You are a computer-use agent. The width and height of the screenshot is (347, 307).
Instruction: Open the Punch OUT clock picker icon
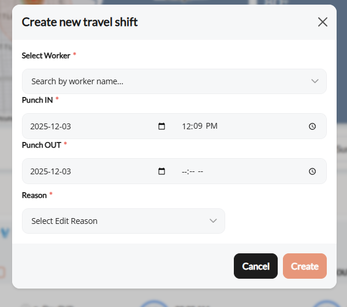click(x=312, y=171)
